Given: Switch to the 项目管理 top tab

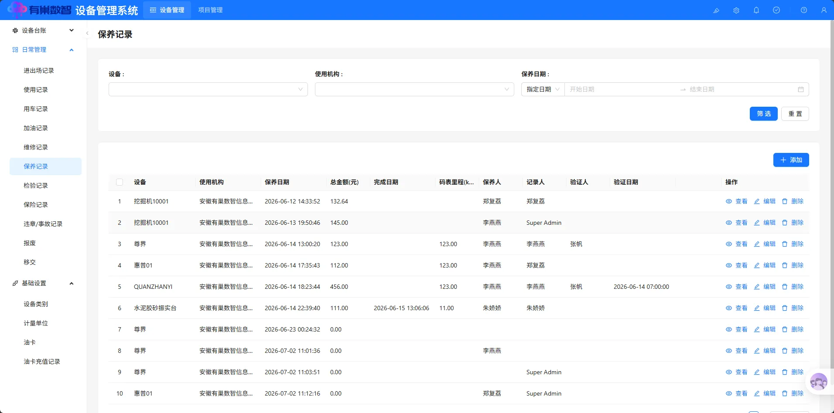Looking at the screenshot, I should pyautogui.click(x=210, y=10).
